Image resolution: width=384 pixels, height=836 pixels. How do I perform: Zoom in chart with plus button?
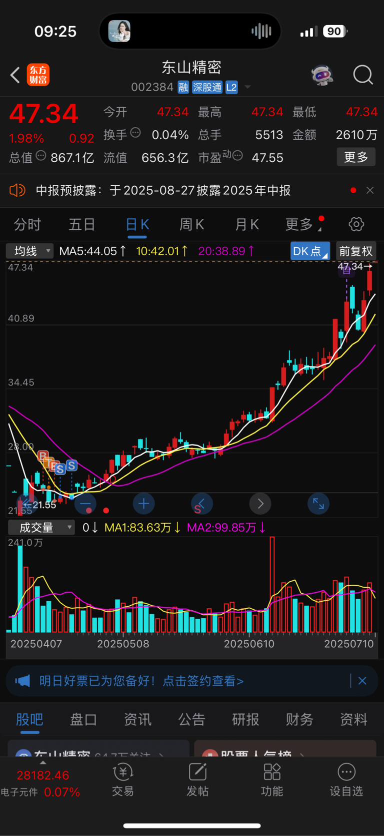point(143,504)
